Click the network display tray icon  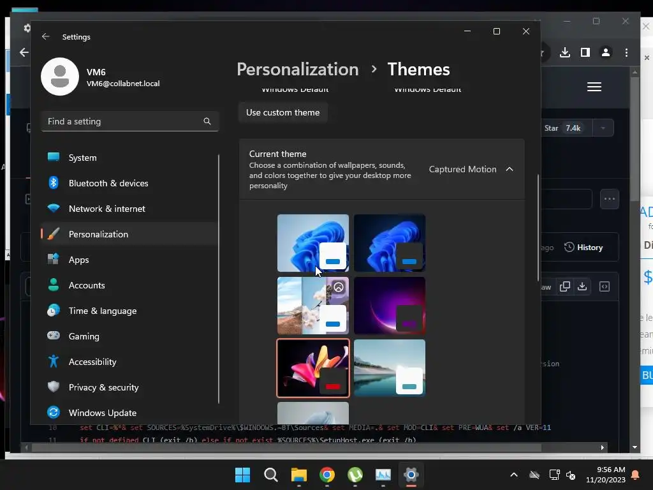(554, 475)
